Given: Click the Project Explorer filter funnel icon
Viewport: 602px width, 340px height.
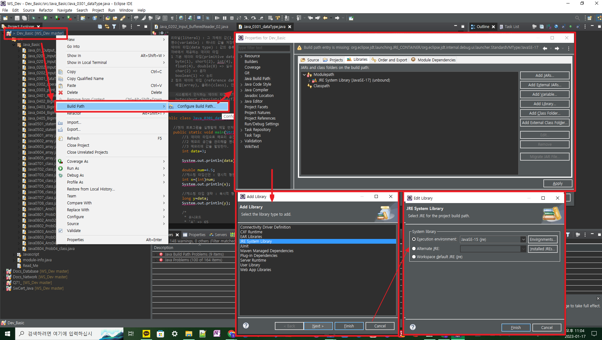Looking at the screenshot, I should [114, 27].
